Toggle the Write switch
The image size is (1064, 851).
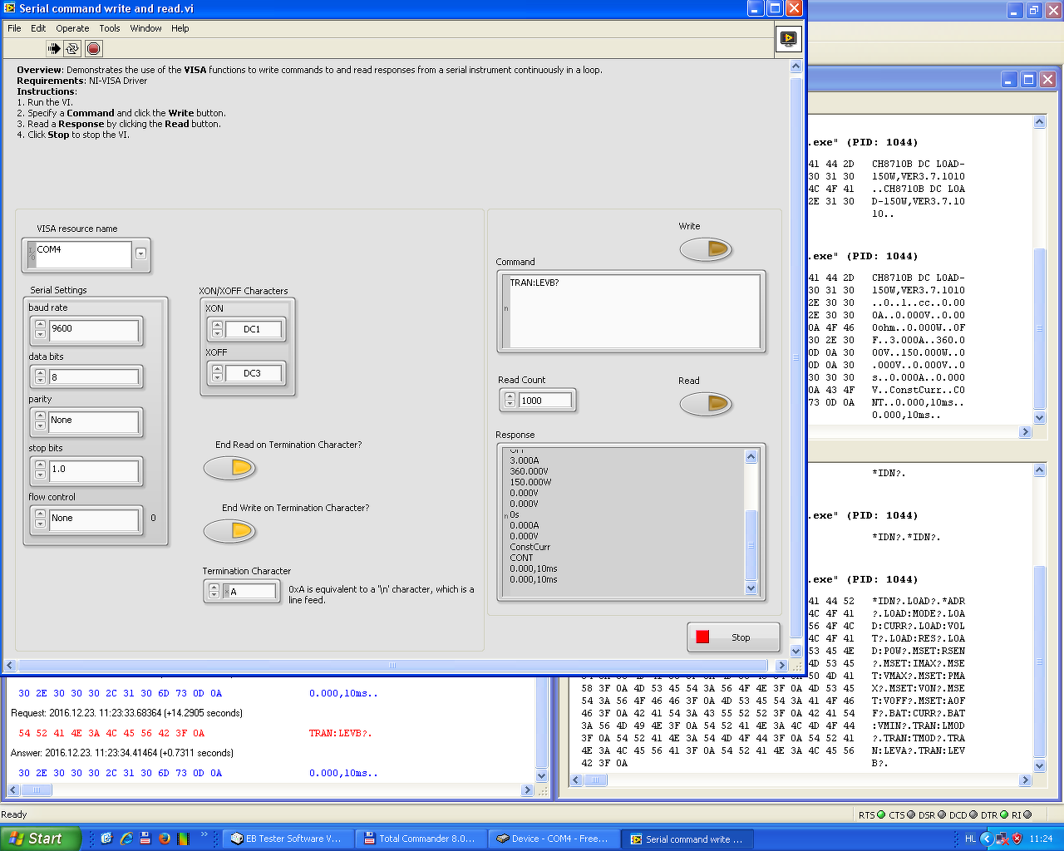pyautogui.click(x=705, y=248)
